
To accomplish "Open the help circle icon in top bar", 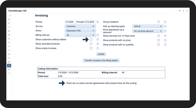I will (x=180, y=11).
